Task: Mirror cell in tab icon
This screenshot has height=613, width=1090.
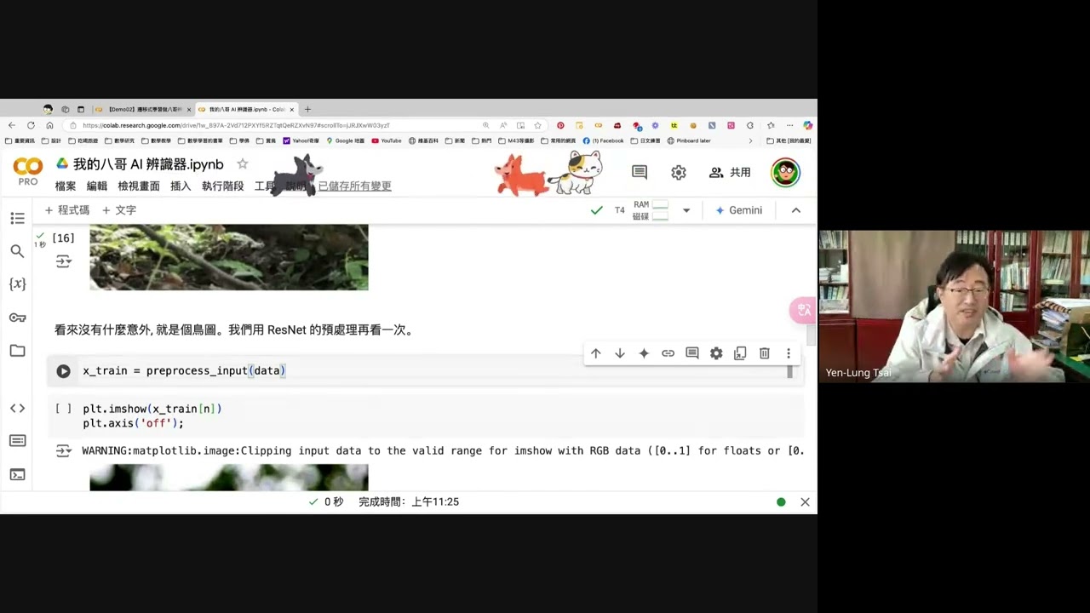Action: [740, 353]
